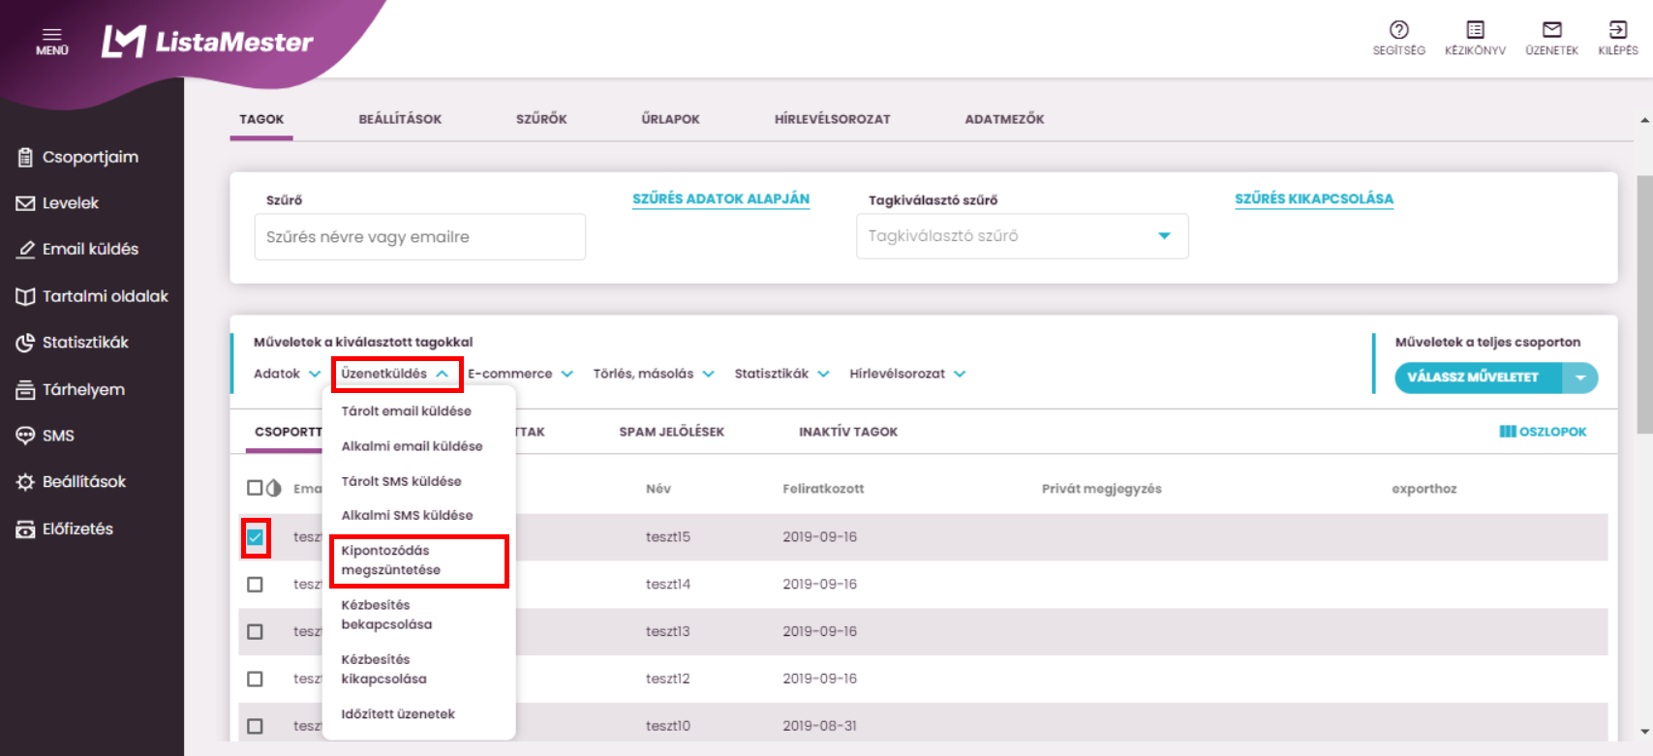
Task: Click the ListaMester logo
Action: coord(207,42)
